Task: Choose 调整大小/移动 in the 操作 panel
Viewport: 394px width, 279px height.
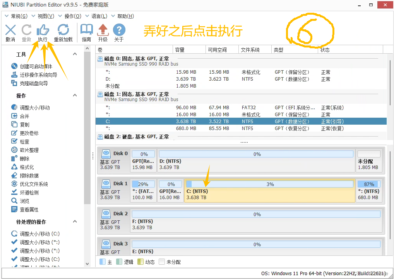Action: pyautogui.click(x=31, y=108)
